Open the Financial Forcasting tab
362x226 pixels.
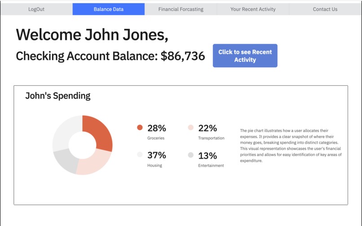pyautogui.click(x=181, y=9)
